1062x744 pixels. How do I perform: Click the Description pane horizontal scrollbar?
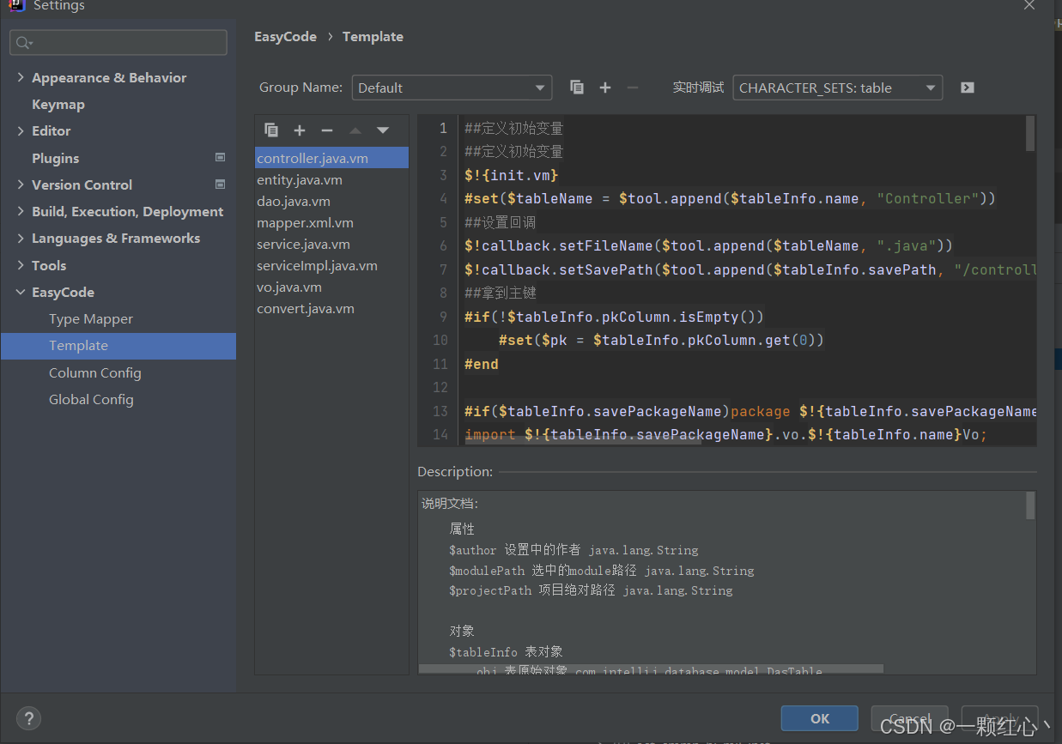[651, 669]
